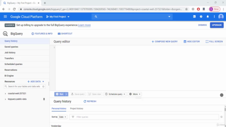Expand the top search bar dropdown arrow
Image resolution: width=226 pixels, height=127 pixels.
[x=169, y=17]
